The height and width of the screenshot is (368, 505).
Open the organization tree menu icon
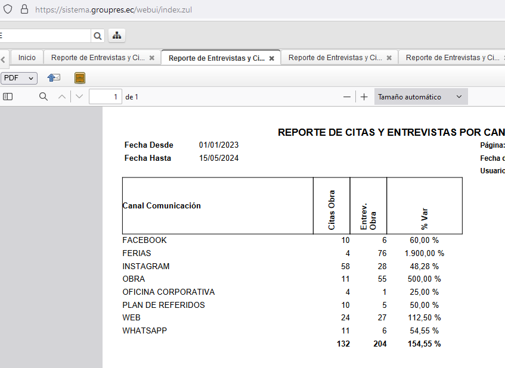(x=117, y=36)
